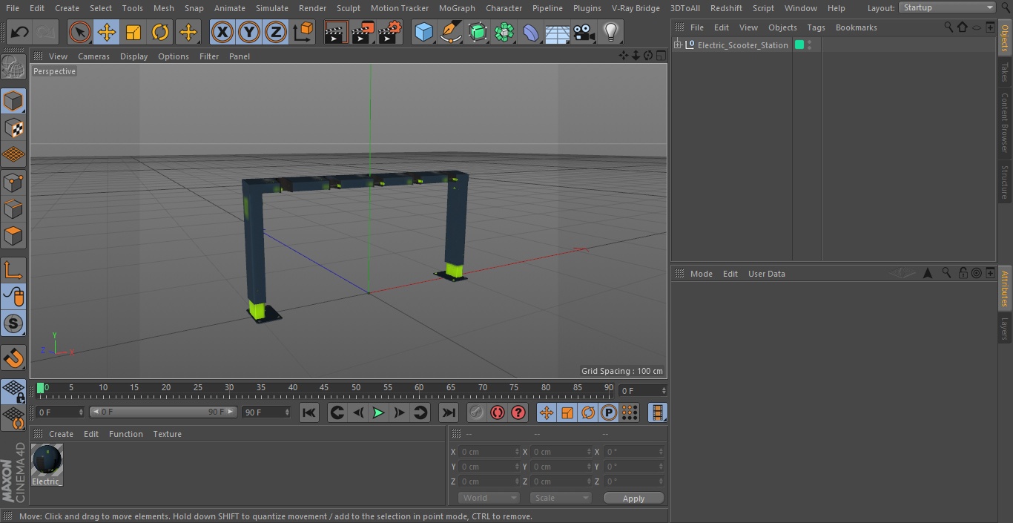Switch to the Takes side tab
The height and width of the screenshot is (523, 1013).
coord(1005,72)
